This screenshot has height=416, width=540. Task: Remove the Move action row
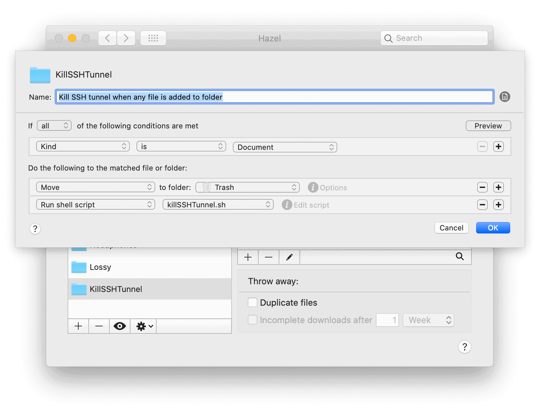coord(482,187)
